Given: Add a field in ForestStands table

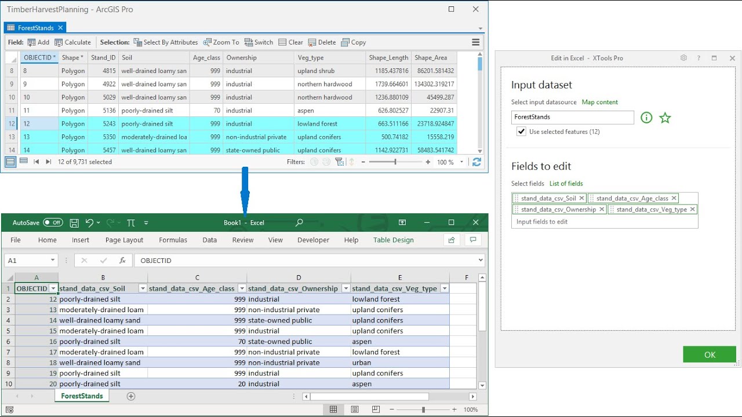Looking at the screenshot, I should 38,42.
